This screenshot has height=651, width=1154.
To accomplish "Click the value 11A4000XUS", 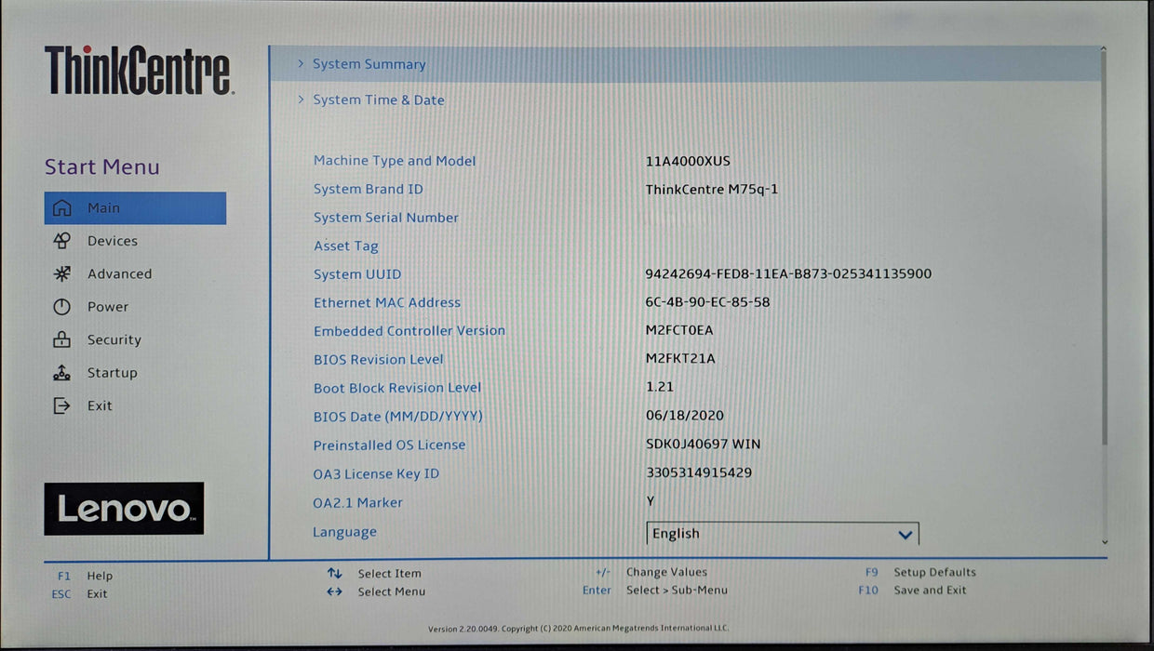I will [688, 161].
